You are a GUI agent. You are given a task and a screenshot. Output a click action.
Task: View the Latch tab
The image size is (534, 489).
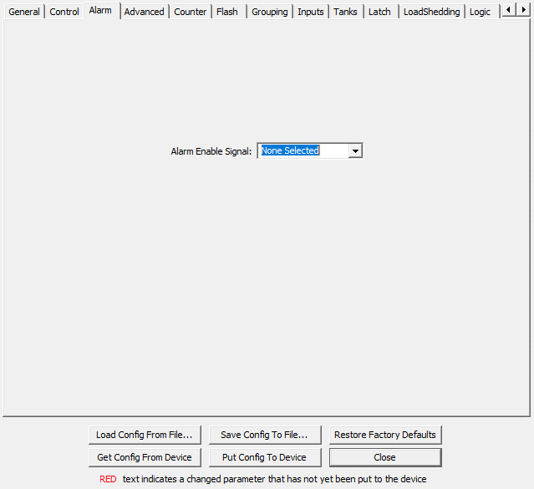pyautogui.click(x=379, y=12)
